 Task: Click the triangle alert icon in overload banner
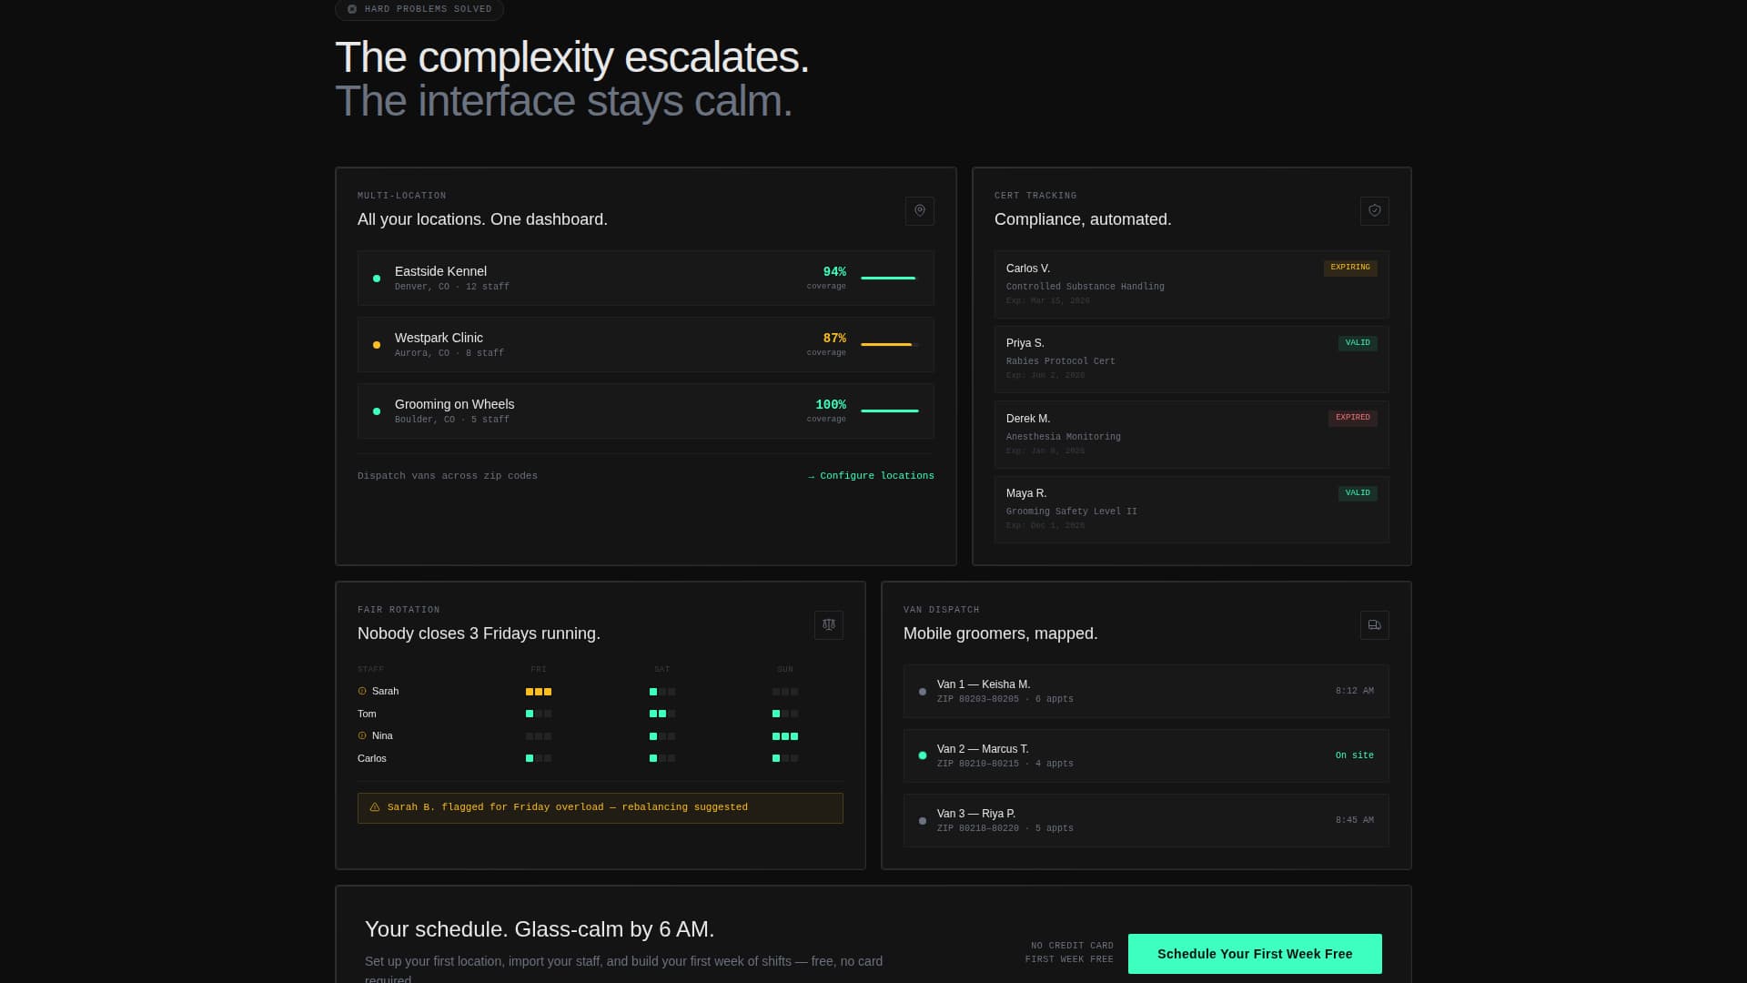(x=375, y=807)
